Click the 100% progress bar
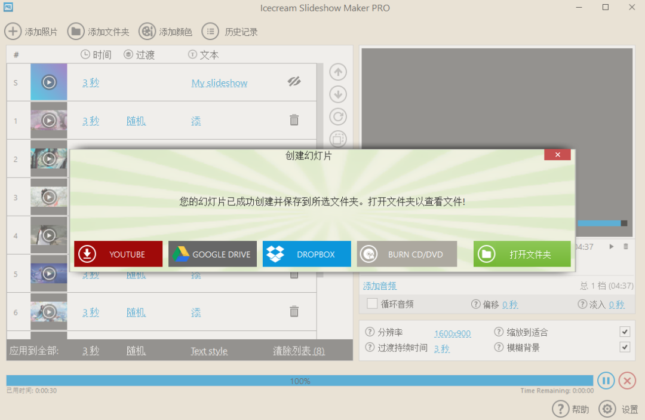 coord(299,381)
